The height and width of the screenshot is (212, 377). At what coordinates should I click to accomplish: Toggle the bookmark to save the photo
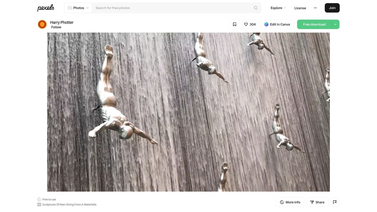pos(234,24)
